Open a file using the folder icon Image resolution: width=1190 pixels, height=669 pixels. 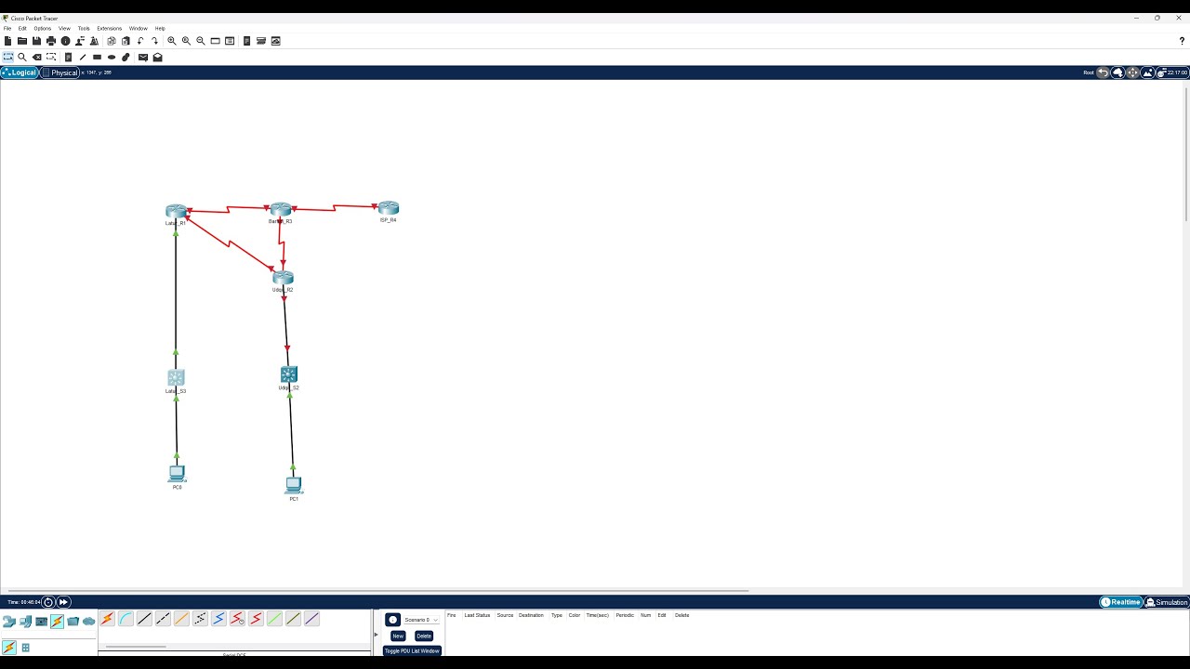pyautogui.click(x=21, y=41)
